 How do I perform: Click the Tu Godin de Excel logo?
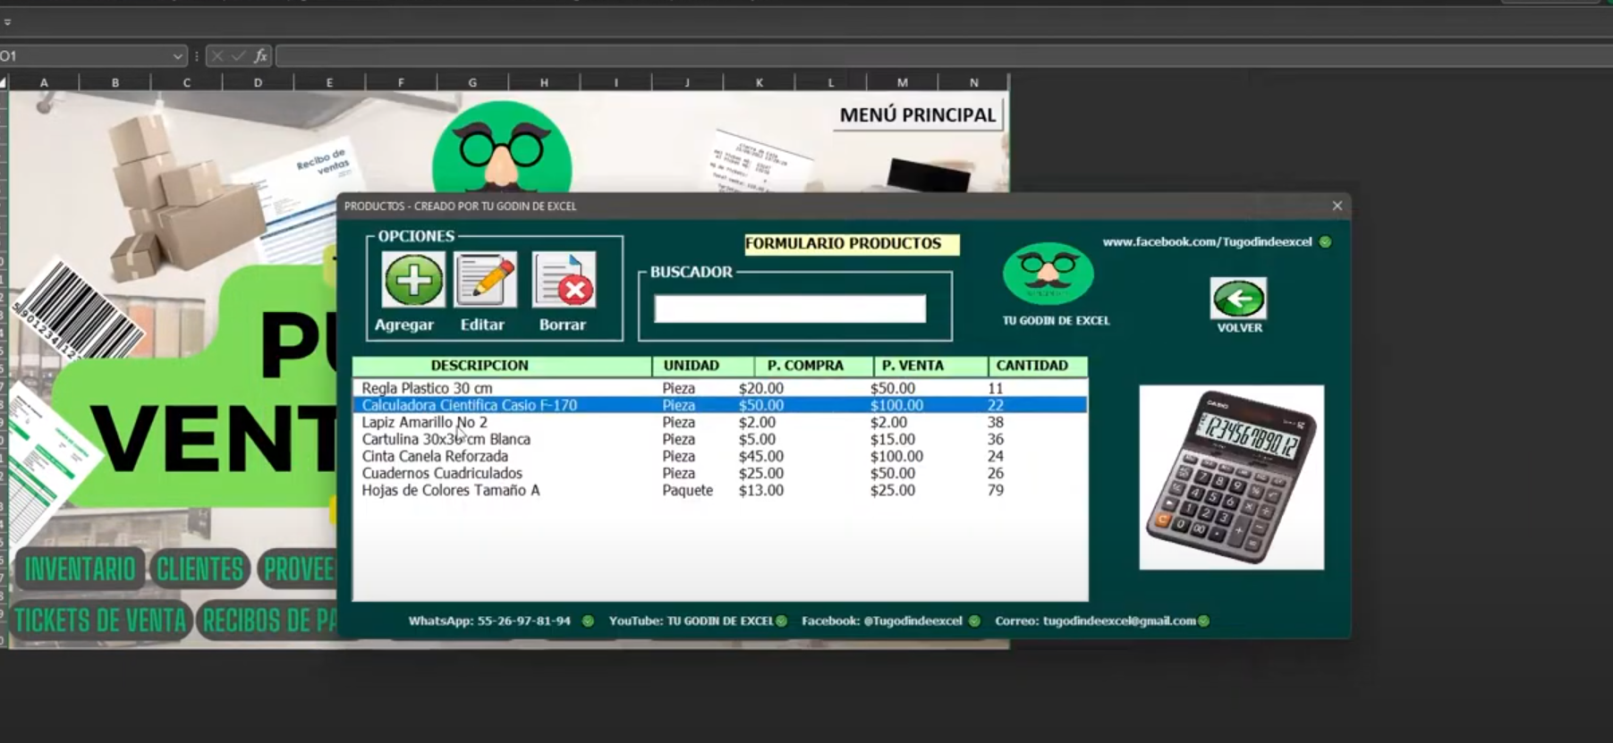1048,274
